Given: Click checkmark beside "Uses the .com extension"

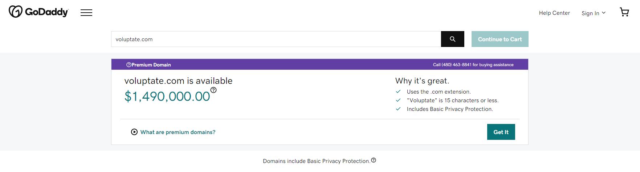Looking at the screenshot, I should 398,91.
